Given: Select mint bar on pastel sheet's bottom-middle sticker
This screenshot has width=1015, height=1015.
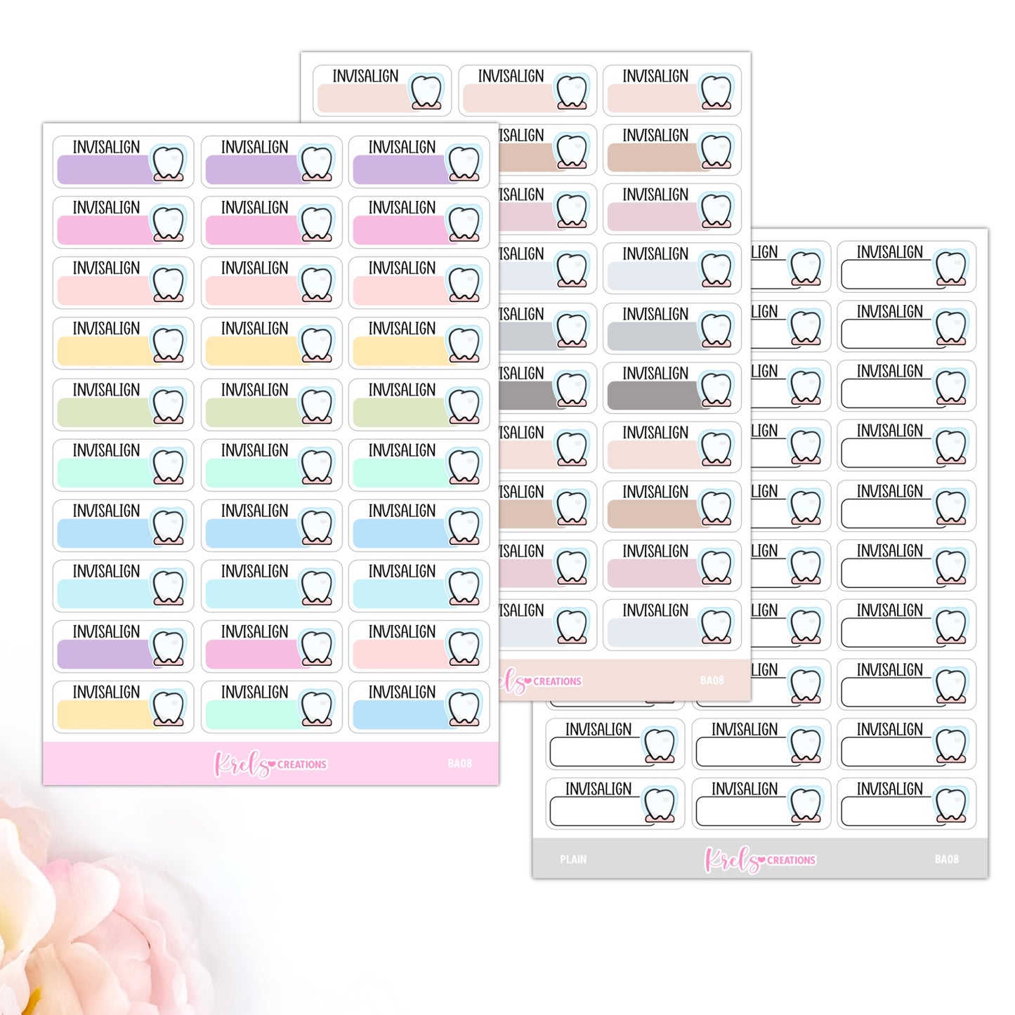Looking at the screenshot, I should pos(251,715).
